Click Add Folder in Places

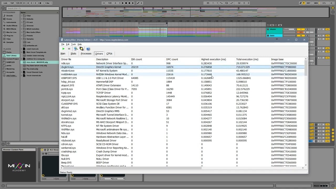pos(11,76)
